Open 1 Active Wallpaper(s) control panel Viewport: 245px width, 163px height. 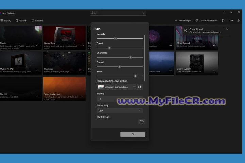[206, 21]
